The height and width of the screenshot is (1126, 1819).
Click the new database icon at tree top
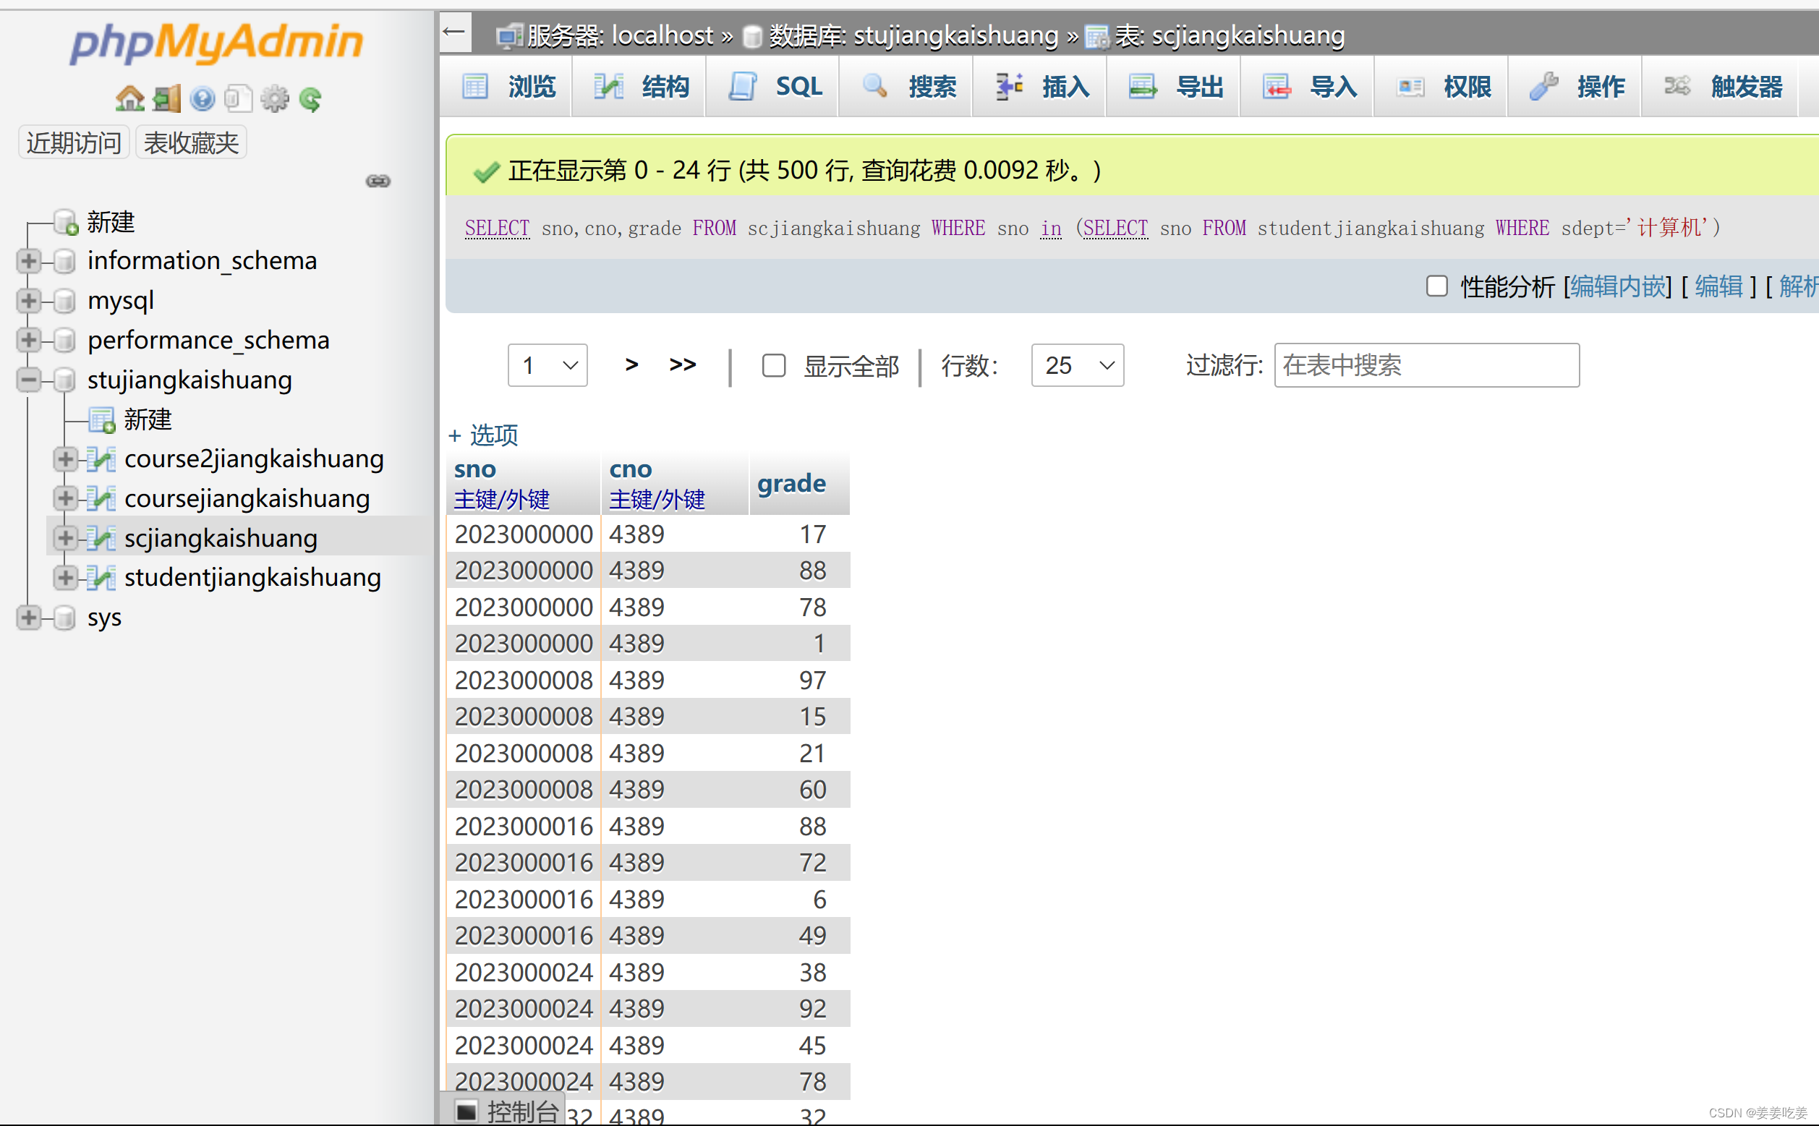pyautogui.click(x=67, y=222)
